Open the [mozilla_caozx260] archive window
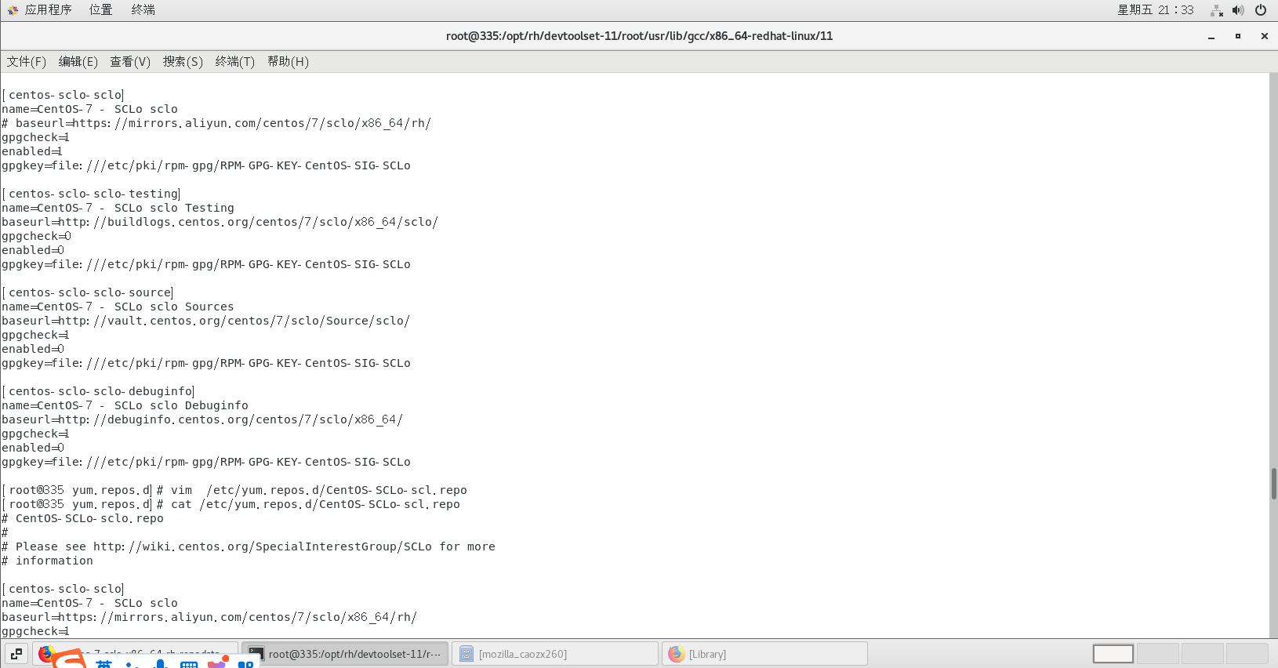Image resolution: width=1278 pixels, height=668 pixels. click(x=555, y=654)
